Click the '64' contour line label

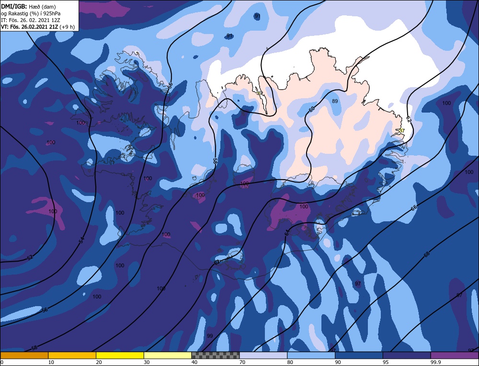click(287, 232)
